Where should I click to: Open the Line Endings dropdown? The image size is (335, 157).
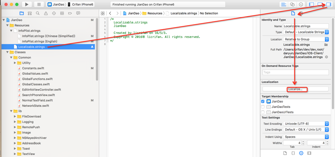pos(306,129)
